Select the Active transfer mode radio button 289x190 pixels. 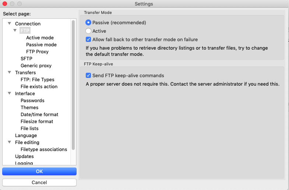(88, 31)
